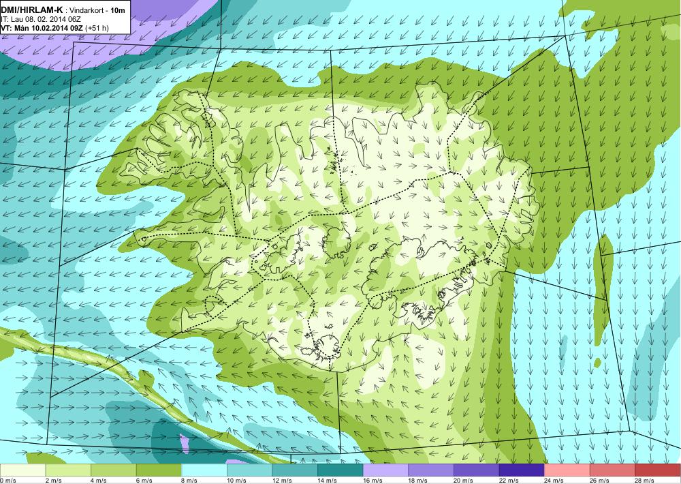Click the violet 20–22 m/s legend swatch
The height and width of the screenshot is (484, 681).
tap(477, 470)
